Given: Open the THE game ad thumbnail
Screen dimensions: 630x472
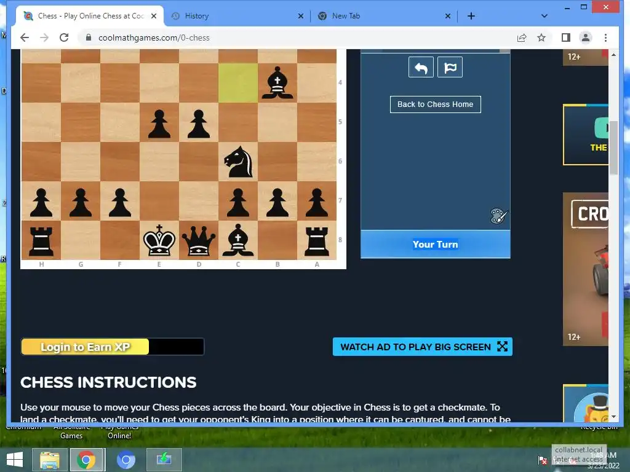Looking at the screenshot, I should (x=586, y=135).
